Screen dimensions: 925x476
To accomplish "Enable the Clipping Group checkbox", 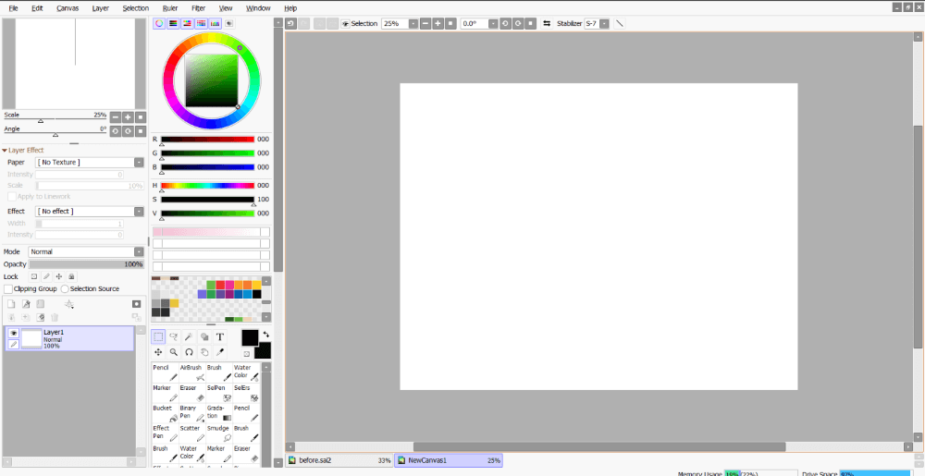I will click(8, 288).
